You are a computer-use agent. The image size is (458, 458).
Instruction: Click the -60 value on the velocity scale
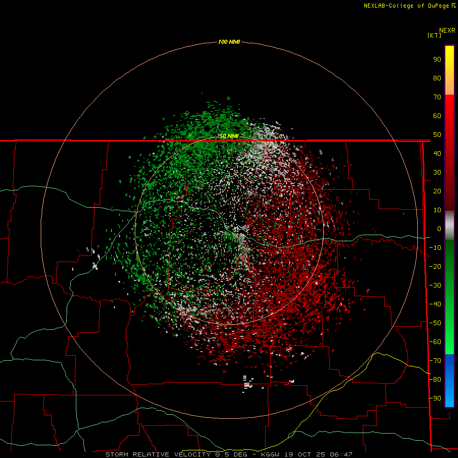[x=435, y=342]
